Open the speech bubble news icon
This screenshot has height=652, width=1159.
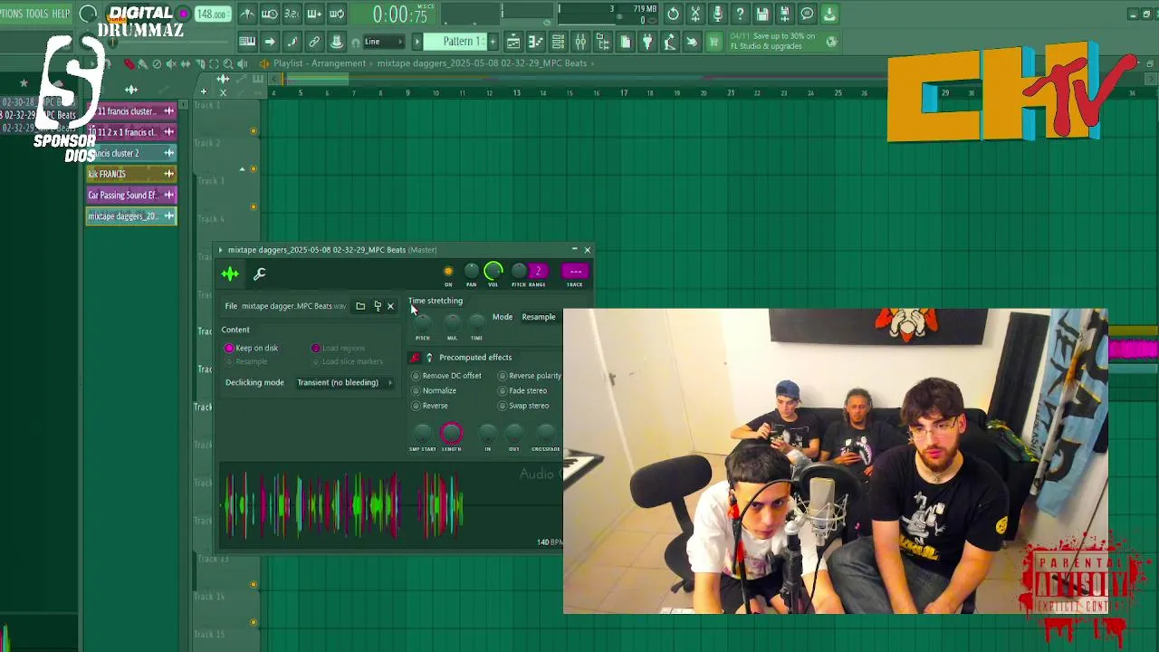pos(807,14)
